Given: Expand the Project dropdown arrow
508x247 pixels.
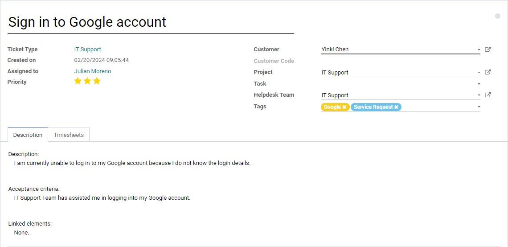Looking at the screenshot, I should (479, 73).
